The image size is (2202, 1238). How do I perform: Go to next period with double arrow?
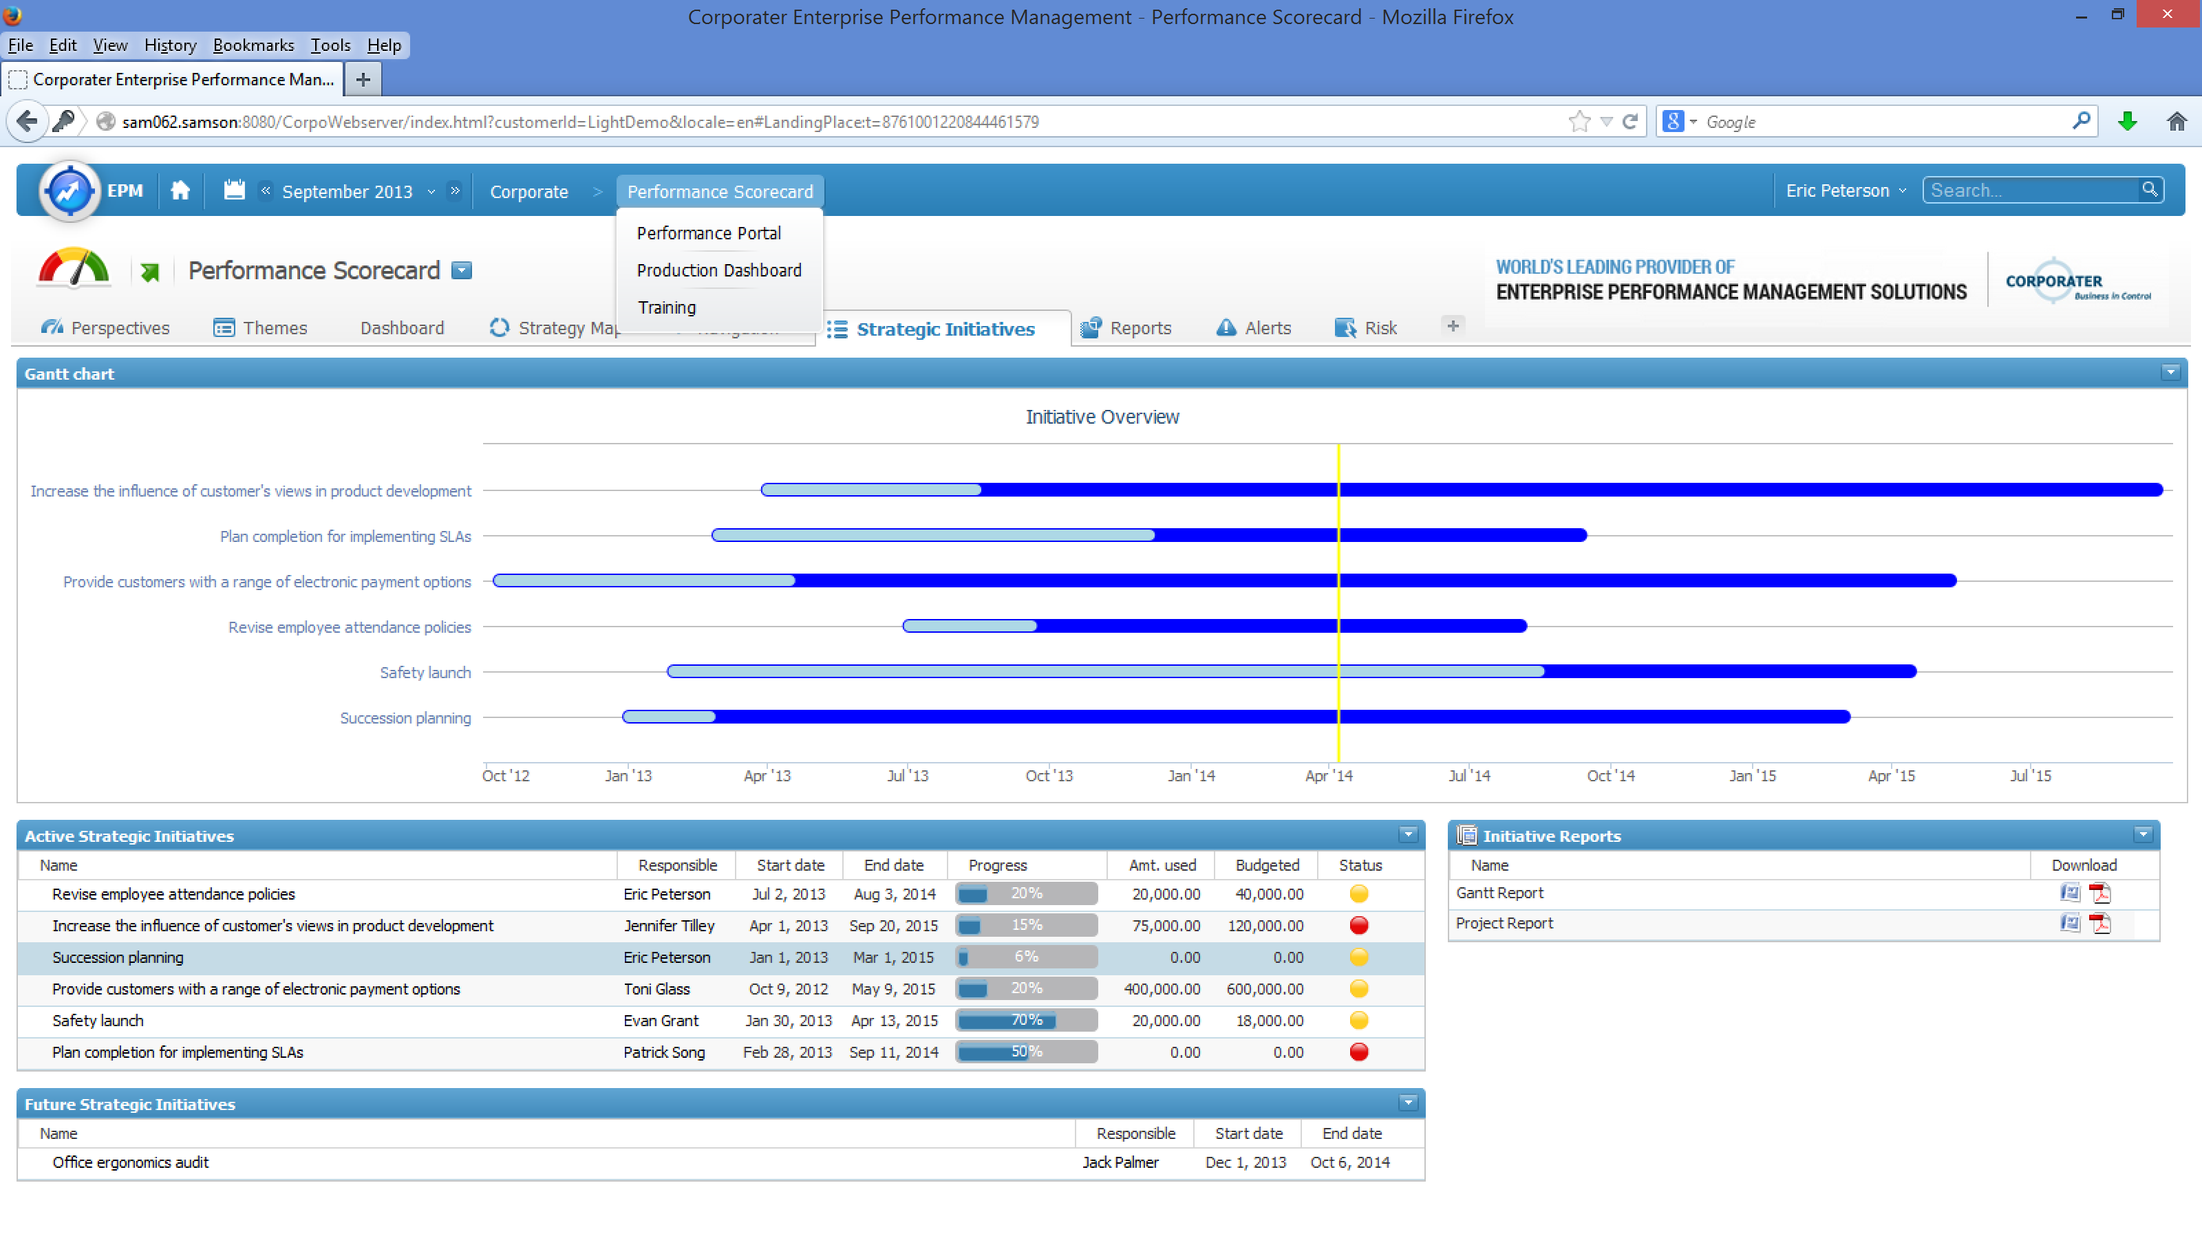456,191
